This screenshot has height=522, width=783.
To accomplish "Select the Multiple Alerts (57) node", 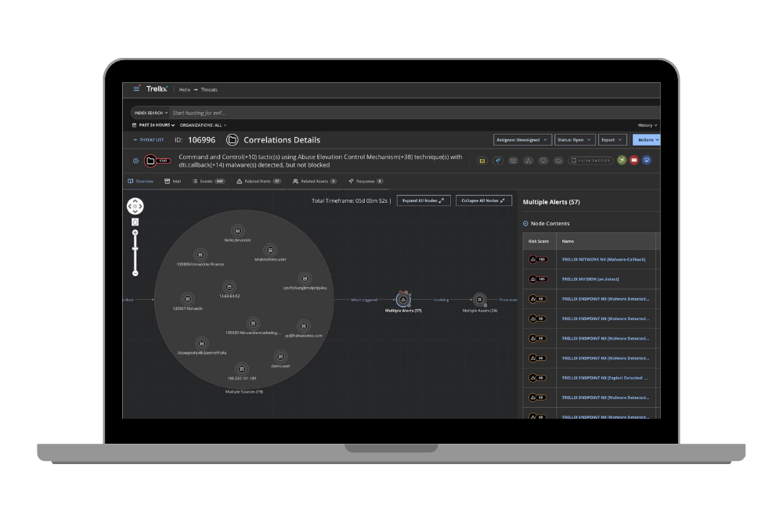I will coord(403,300).
